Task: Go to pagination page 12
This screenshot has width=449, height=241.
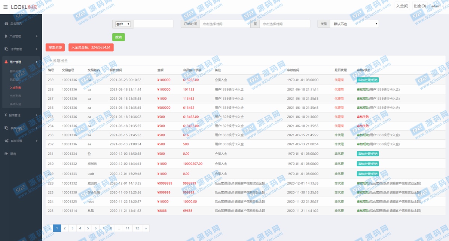Action: click(x=137, y=228)
